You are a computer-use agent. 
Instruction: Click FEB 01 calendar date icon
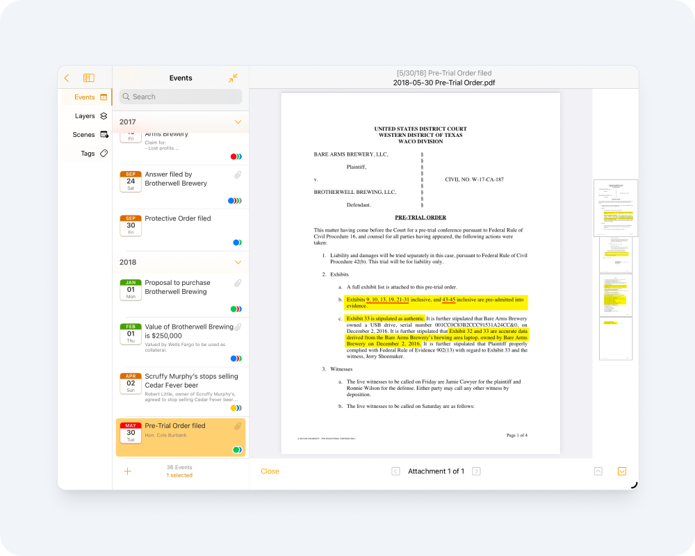tap(131, 334)
